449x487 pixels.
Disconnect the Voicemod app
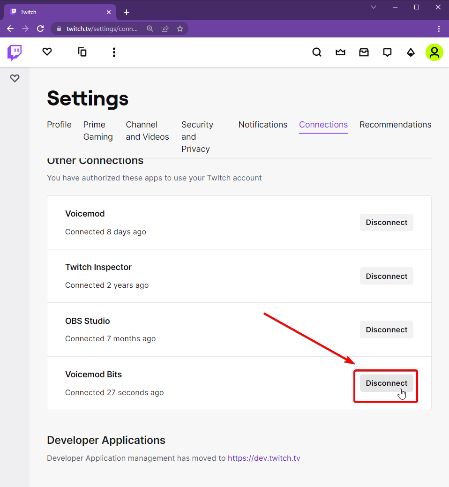point(386,222)
